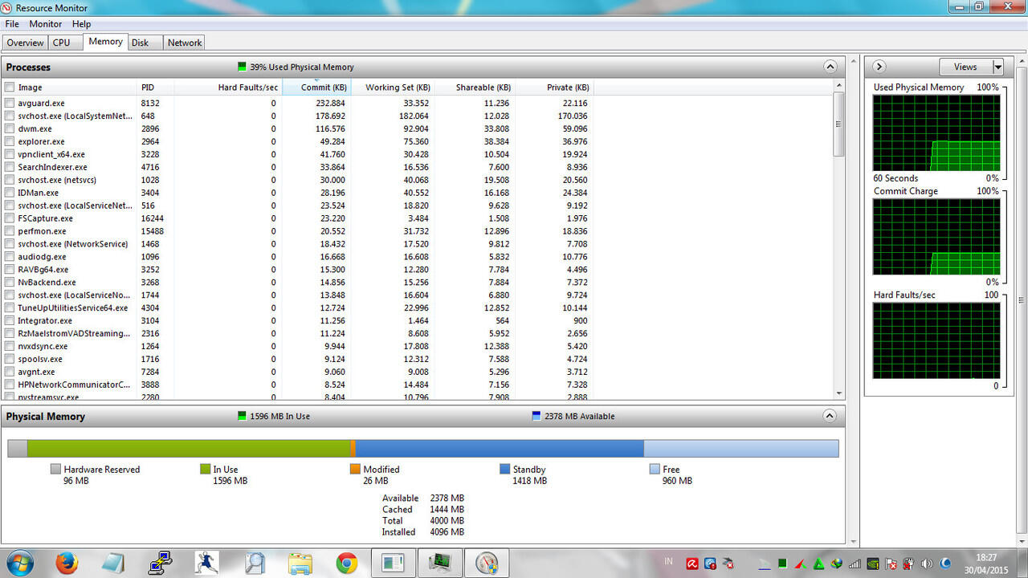This screenshot has height=578, width=1028.
Task: Open the volume speaker tray icon
Action: click(x=926, y=564)
